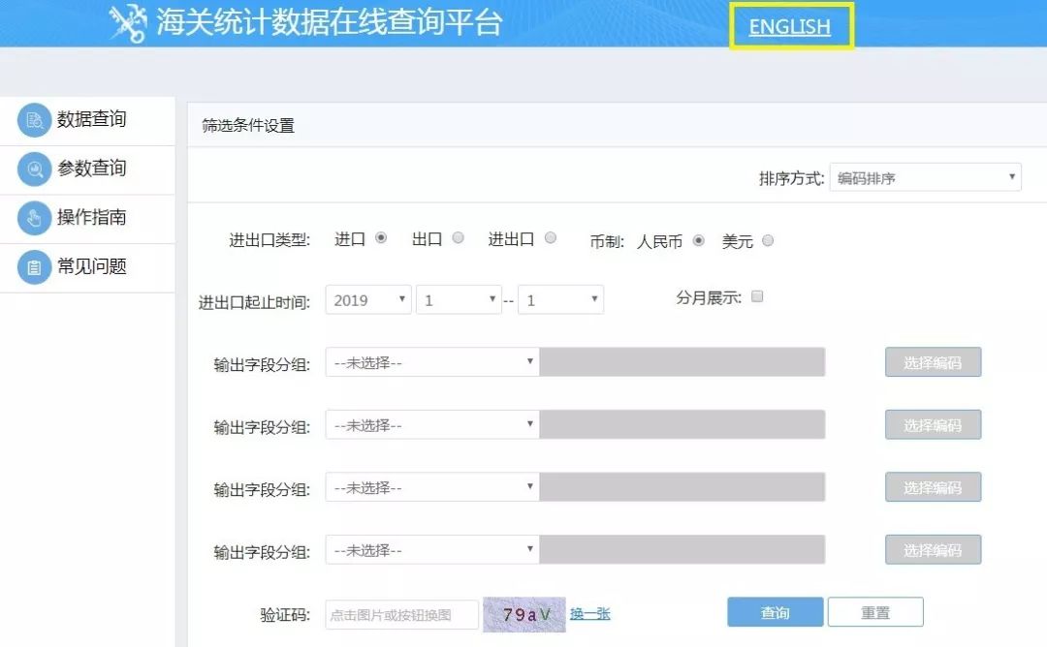Viewport: 1047px width, 647px height.
Task: Open the 2019 year dropdown
Action: (367, 300)
